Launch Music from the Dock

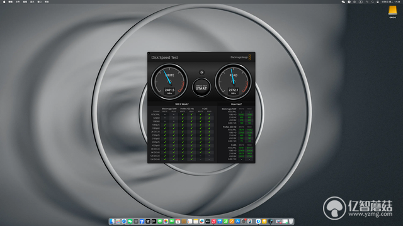[x=213, y=221]
